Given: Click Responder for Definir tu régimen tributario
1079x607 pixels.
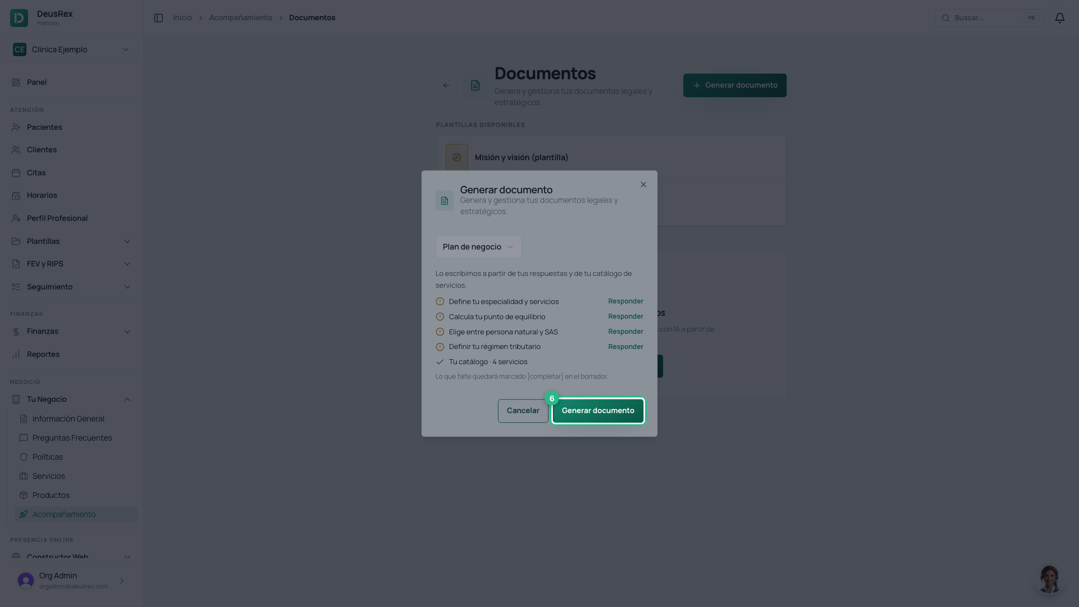Looking at the screenshot, I should 625,347.
